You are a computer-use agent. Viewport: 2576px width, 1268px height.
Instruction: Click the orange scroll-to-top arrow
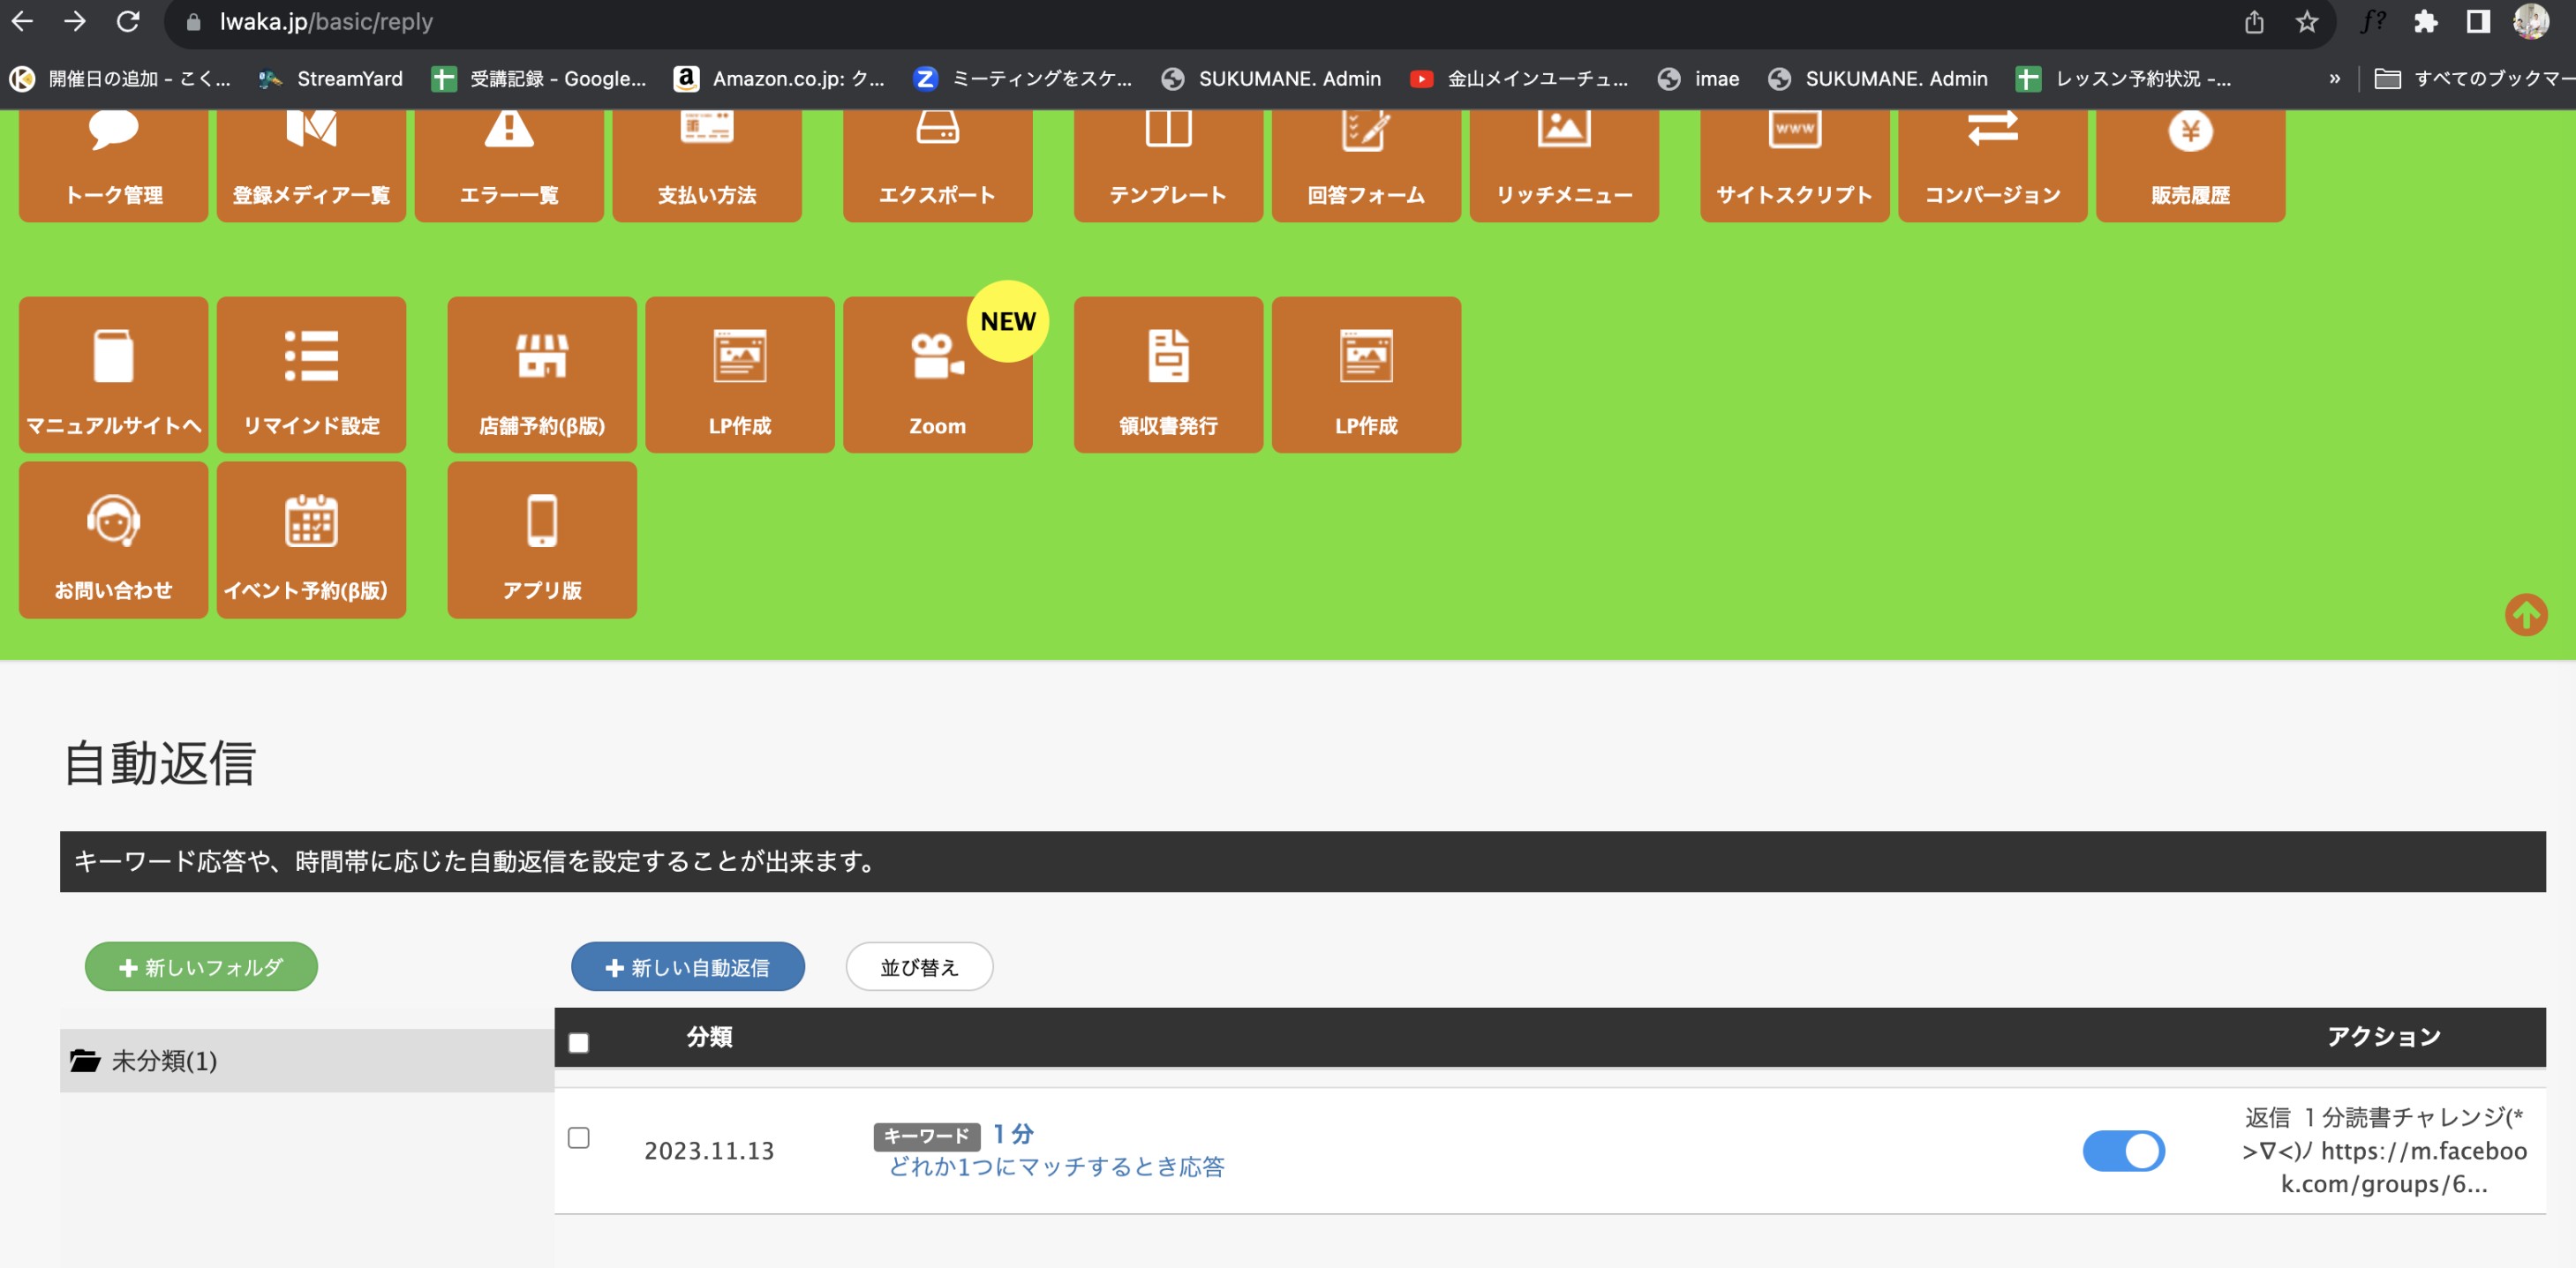pyautogui.click(x=2526, y=614)
